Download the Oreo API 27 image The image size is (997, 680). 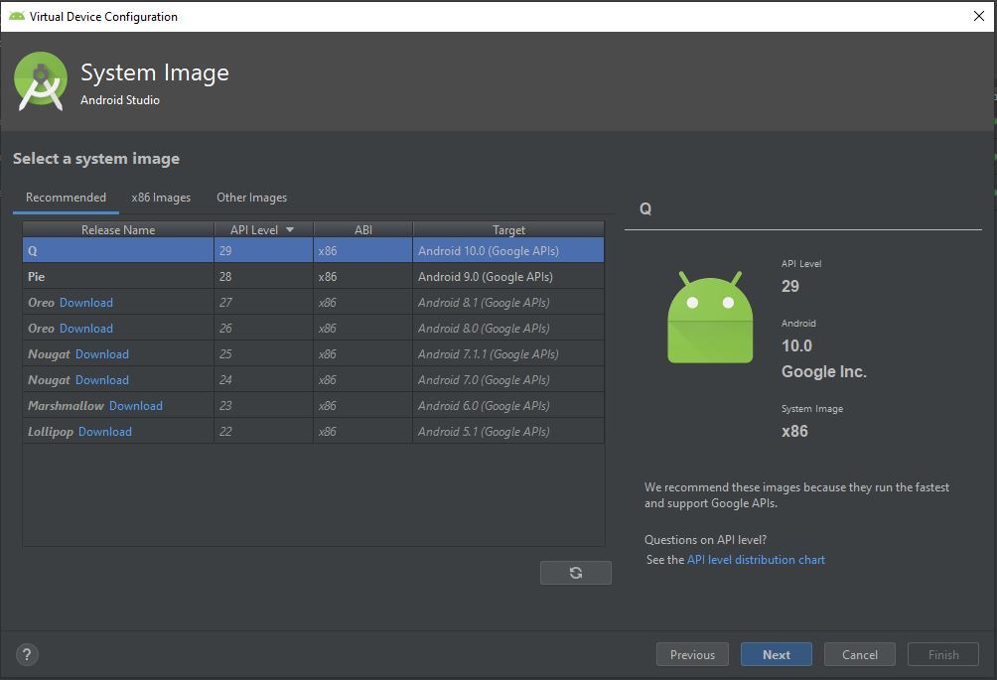point(86,303)
